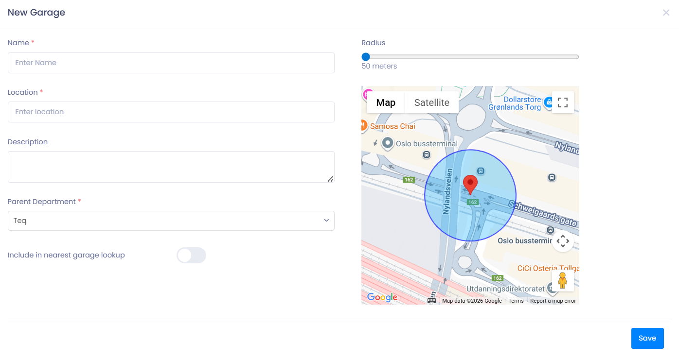The image size is (679, 359).
Task: Focus the Location input field
Action: (x=171, y=112)
